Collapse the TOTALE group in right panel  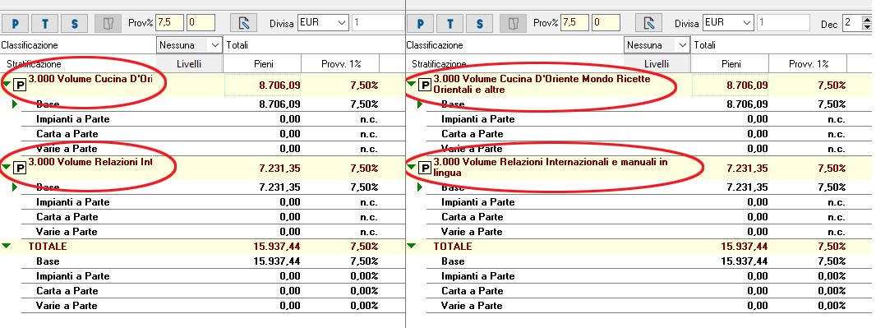[411, 246]
